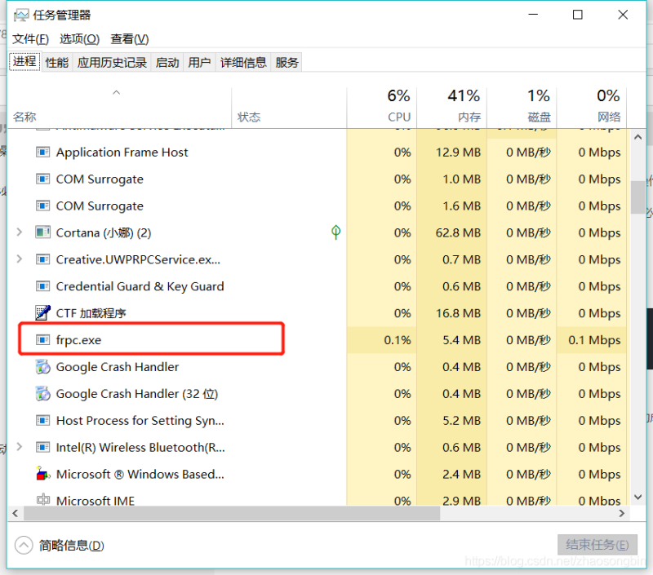Viewport: 653px width, 575px height.
Task: Switch to the 用户 tab
Action: point(199,63)
